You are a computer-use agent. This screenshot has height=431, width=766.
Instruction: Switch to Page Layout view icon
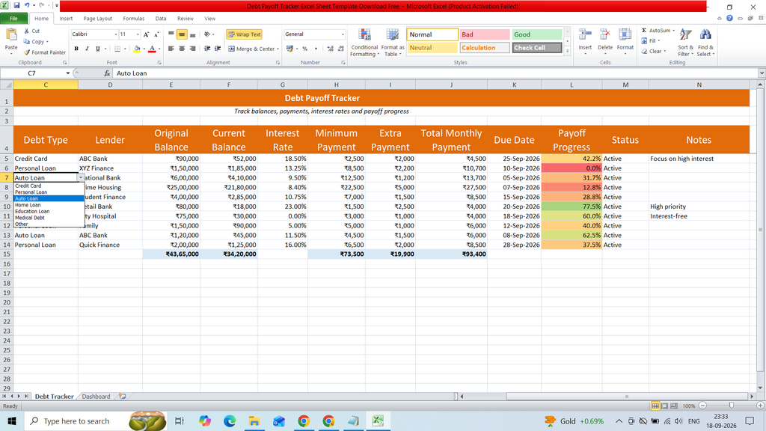coord(664,406)
